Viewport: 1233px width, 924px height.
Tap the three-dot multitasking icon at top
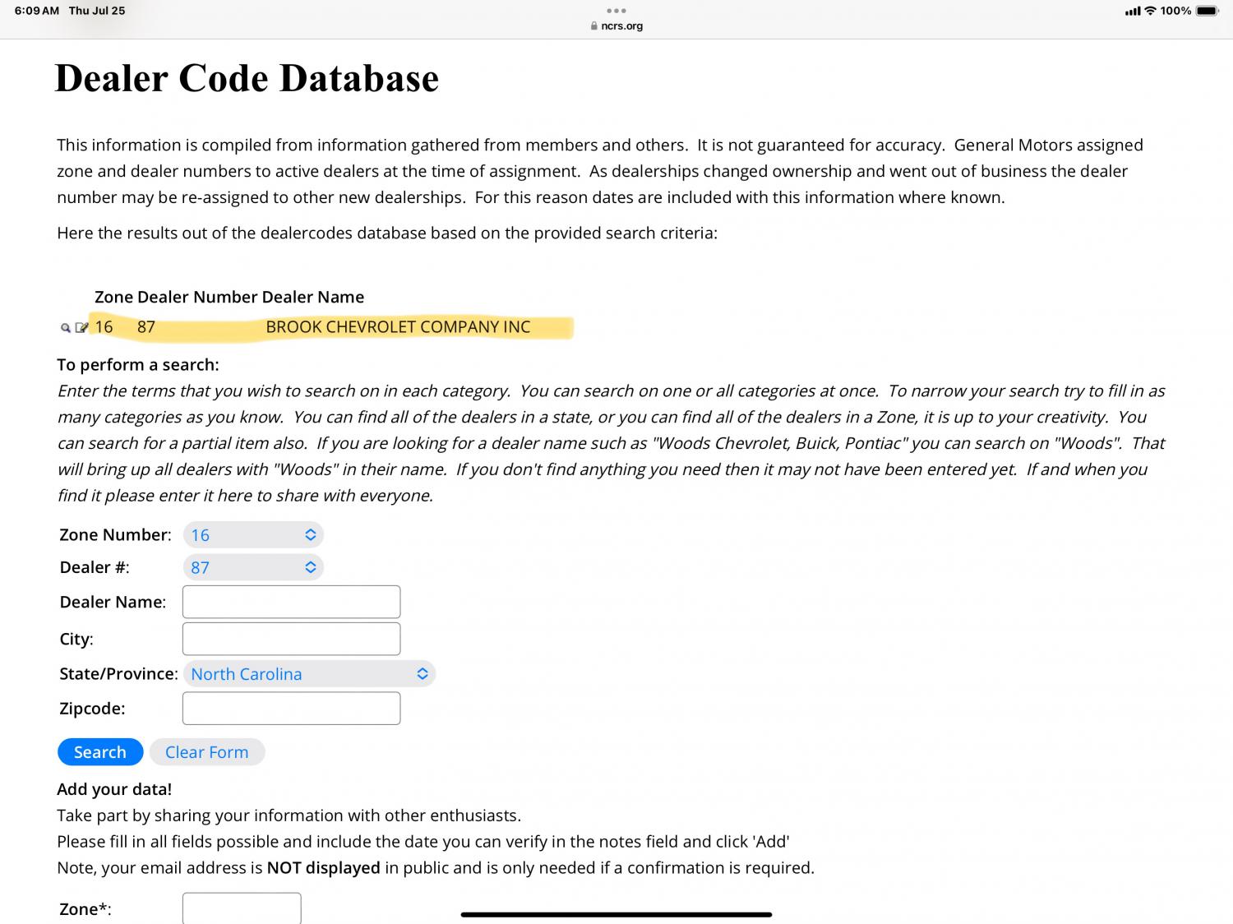click(616, 11)
